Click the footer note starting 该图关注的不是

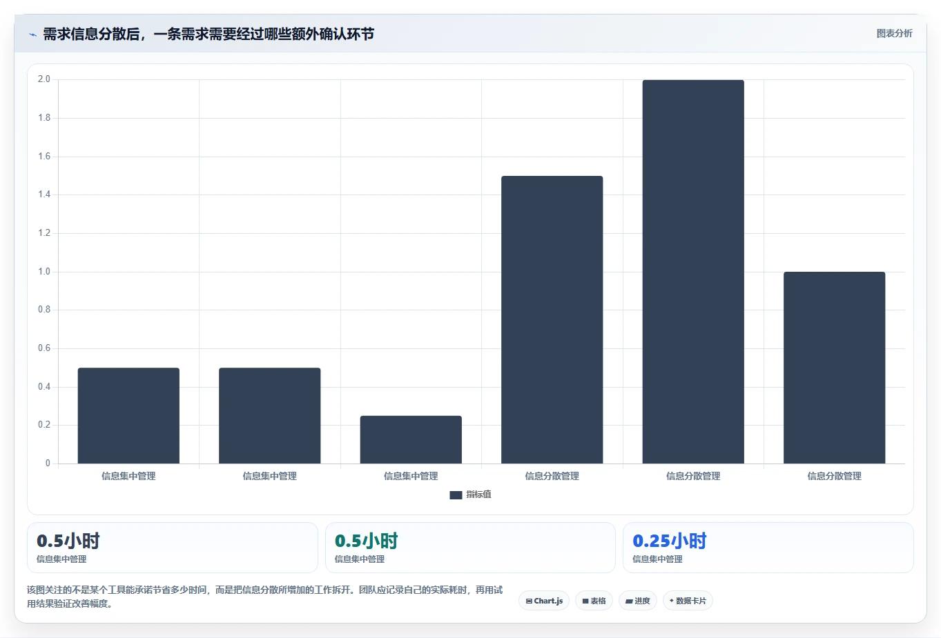tap(264, 597)
